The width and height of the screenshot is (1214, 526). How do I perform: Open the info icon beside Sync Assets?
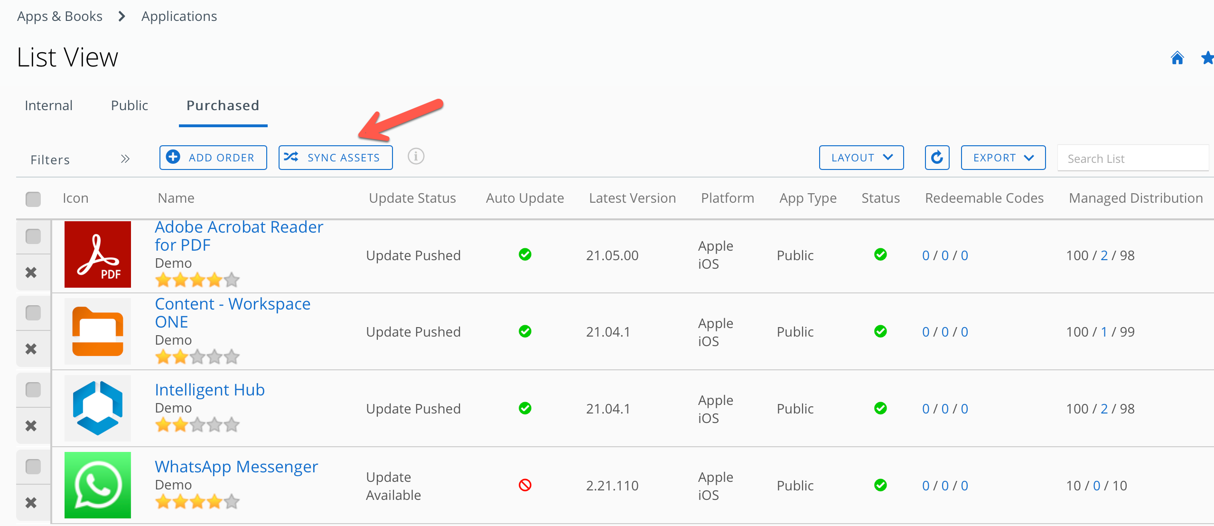[416, 157]
